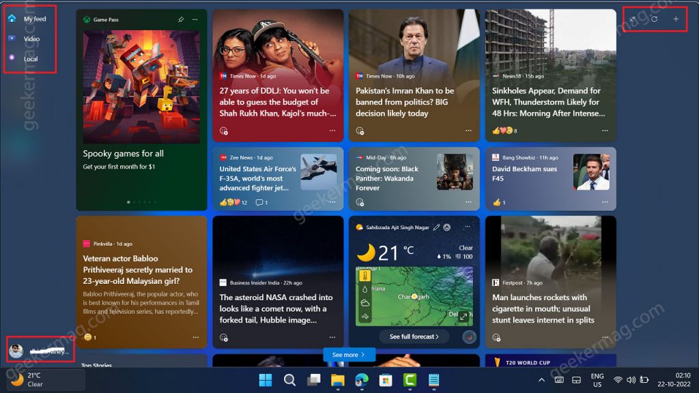Viewport: 699px width, 393px height.
Task: Open the Black Panther poster thumbnail
Action: point(455,172)
